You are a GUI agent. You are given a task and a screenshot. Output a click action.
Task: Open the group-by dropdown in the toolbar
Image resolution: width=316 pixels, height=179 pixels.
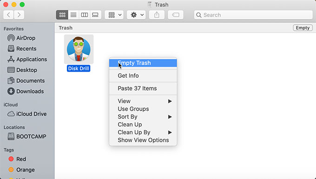tap(114, 15)
